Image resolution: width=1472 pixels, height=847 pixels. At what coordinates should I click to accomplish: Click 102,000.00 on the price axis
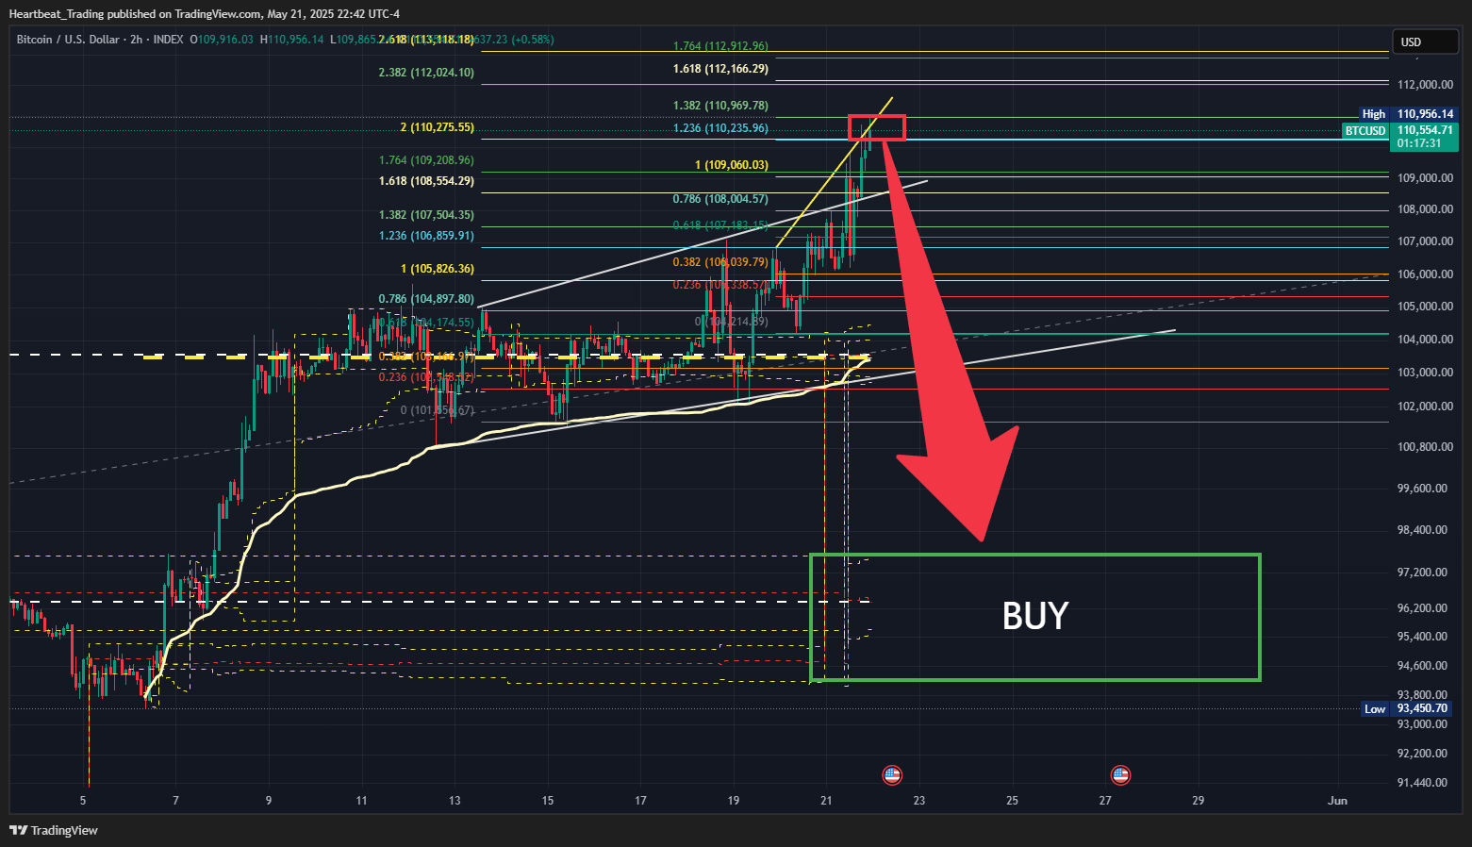click(x=1425, y=407)
